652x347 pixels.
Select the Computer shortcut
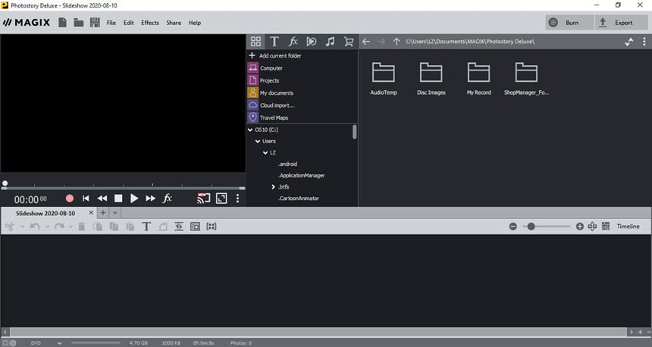(x=265, y=67)
